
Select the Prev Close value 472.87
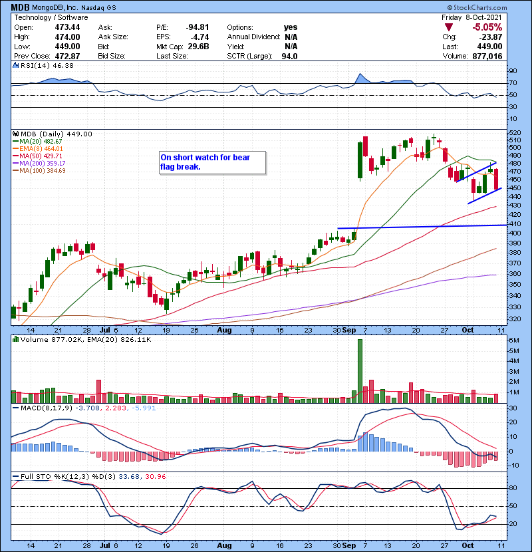(67, 56)
